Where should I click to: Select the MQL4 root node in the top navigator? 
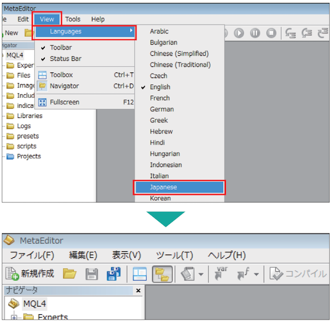click(x=14, y=55)
